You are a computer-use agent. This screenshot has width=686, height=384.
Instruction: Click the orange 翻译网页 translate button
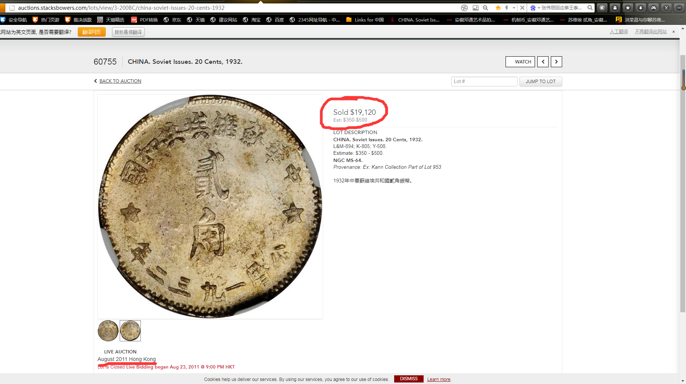[x=91, y=32]
